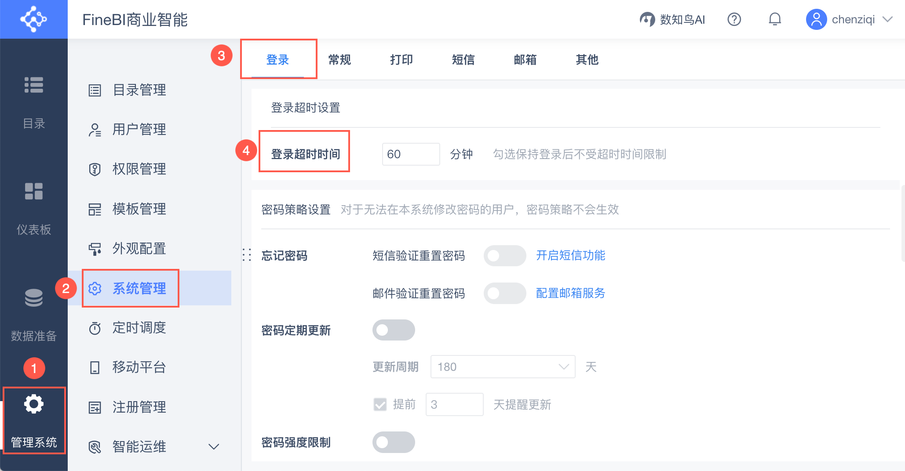Open 数据准备 database icon
Image resolution: width=905 pixels, height=471 pixels.
(34, 298)
